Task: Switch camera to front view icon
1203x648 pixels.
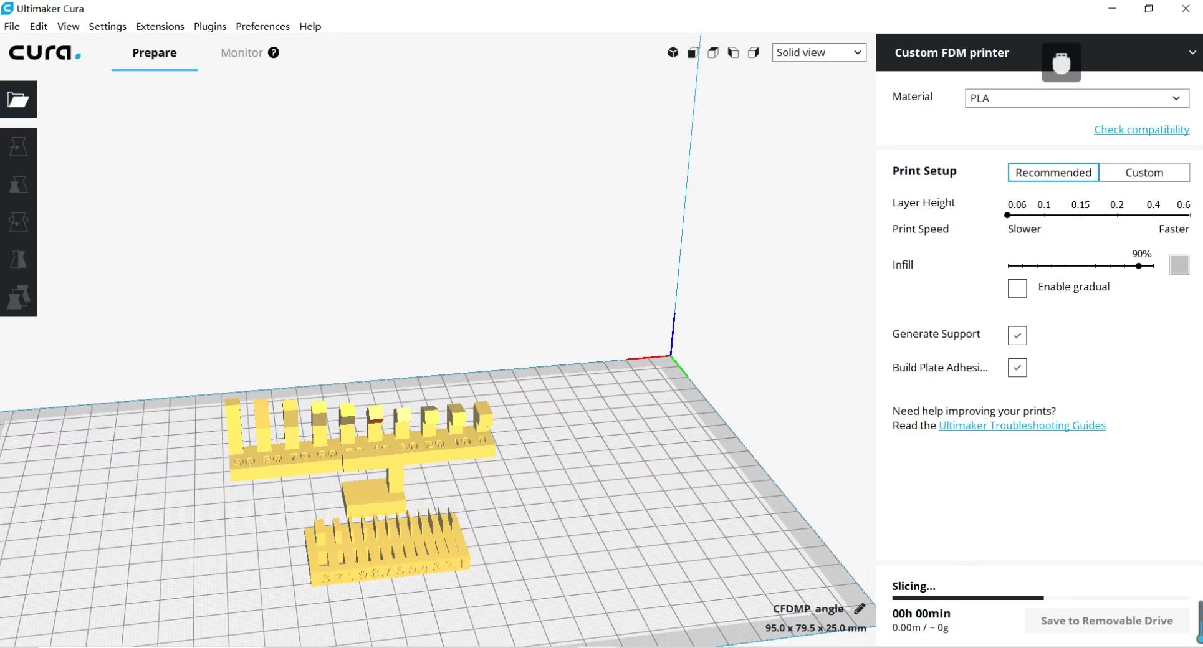Action: point(693,53)
